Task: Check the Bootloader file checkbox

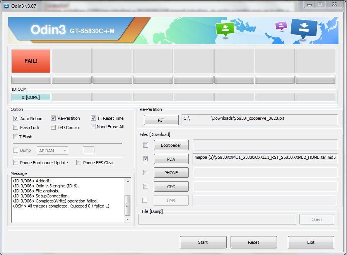Action: point(145,145)
